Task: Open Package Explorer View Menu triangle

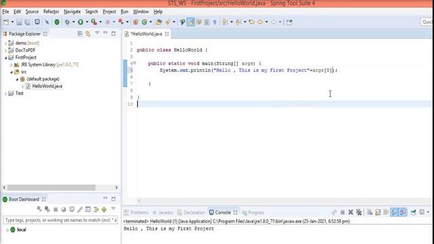Action: click(97, 33)
